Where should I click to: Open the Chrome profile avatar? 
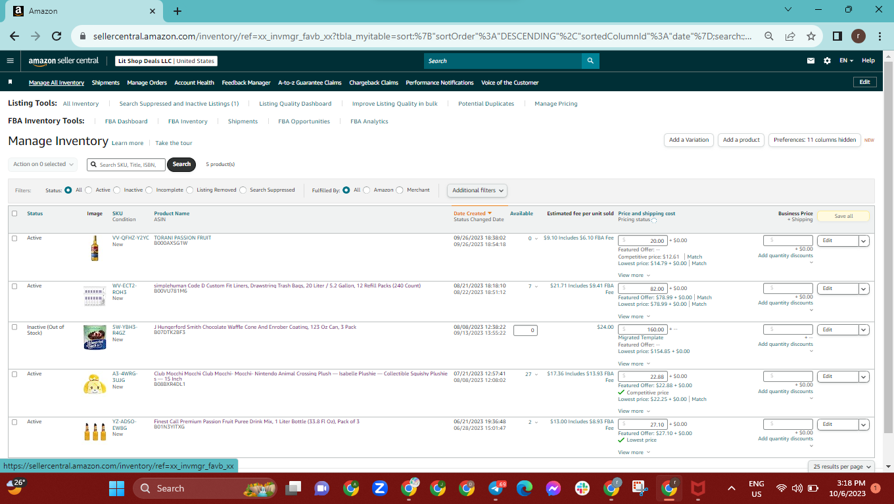click(859, 36)
